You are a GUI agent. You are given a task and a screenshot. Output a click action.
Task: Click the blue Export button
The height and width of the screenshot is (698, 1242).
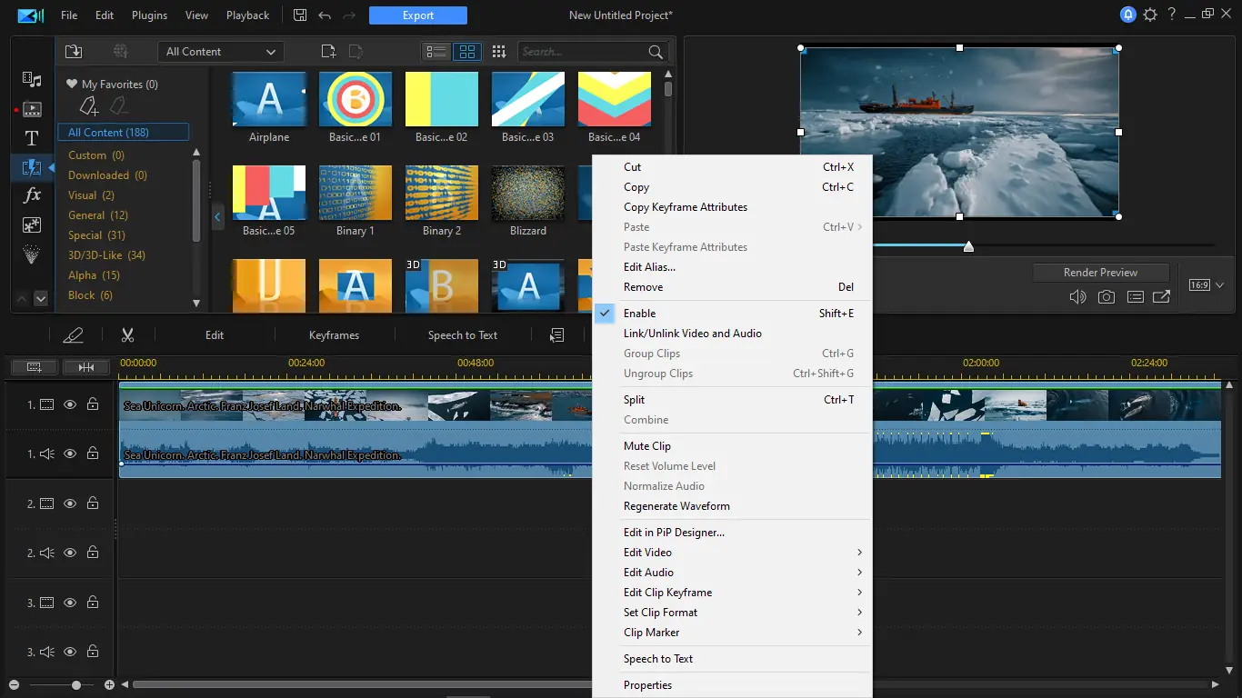418,15
